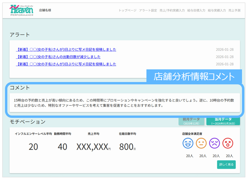Image resolution: width=247 pixels, height=179 pixels.
Task: Select the blue grinning face satisfaction icon
Action: tap(188, 143)
